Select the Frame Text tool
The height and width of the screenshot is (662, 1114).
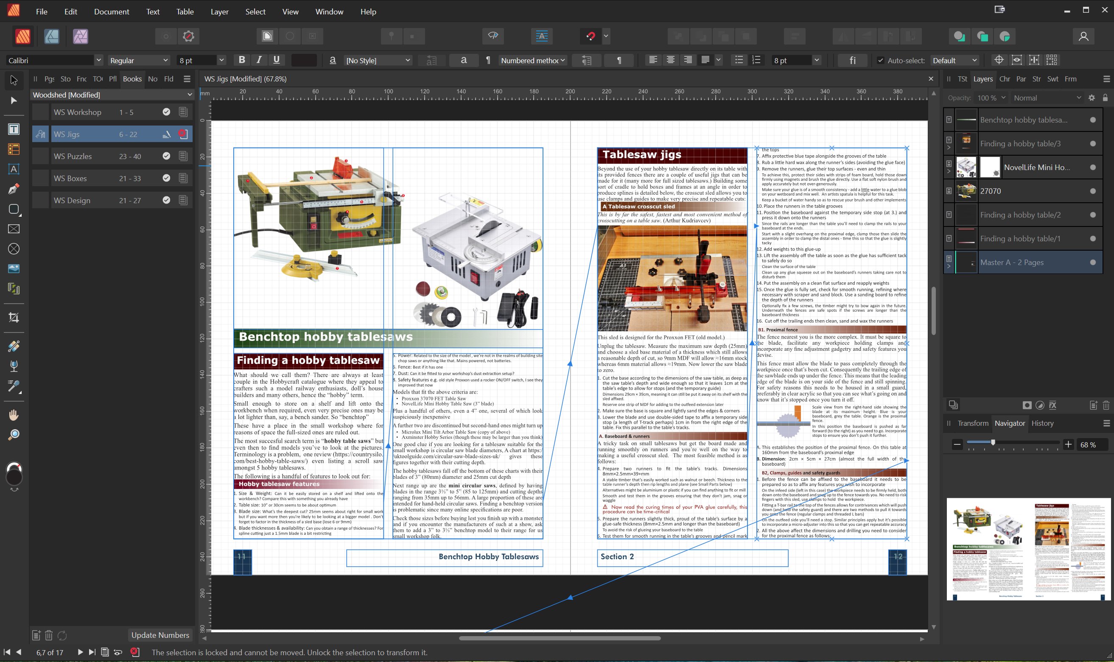[x=14, y=129]
